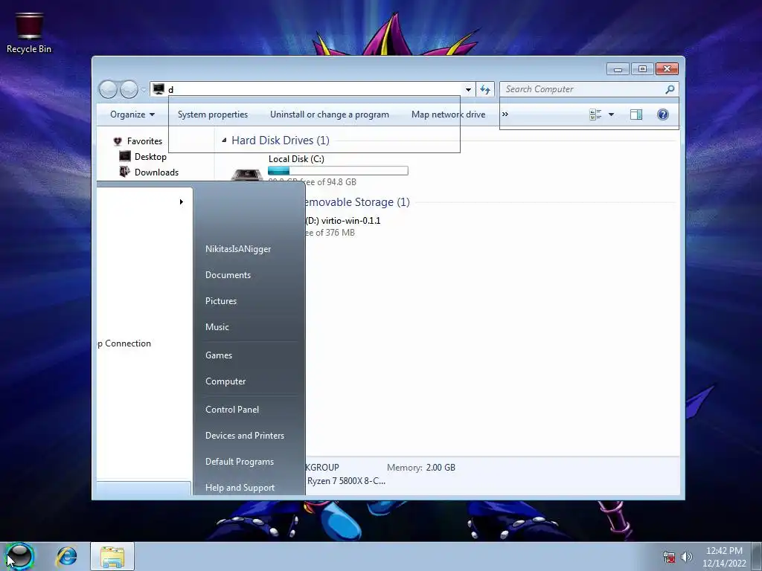Image resolution: width=762 pixels, height=571 pixels.
Task: Click the Forward navigation arrow button
Action: (129, 89)
